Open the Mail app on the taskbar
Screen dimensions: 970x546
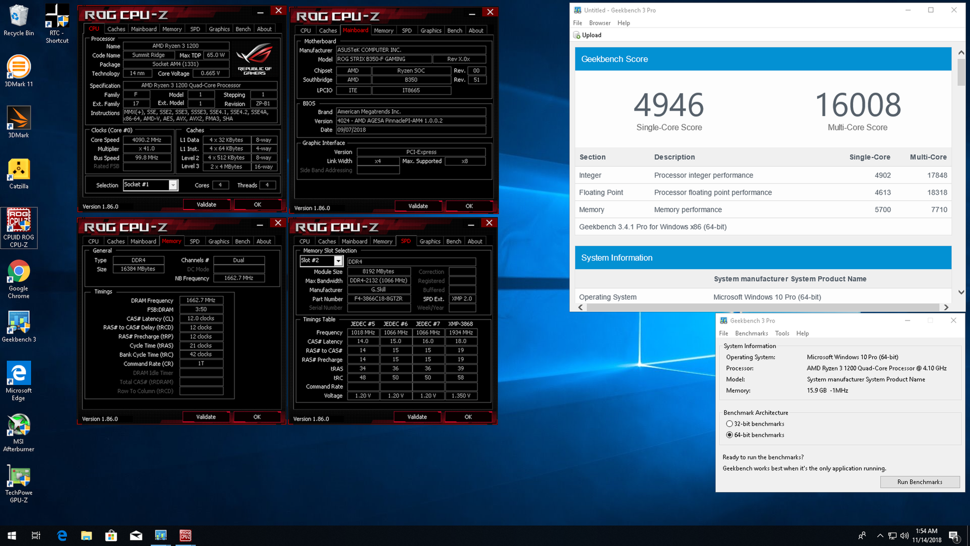(136, 535)
